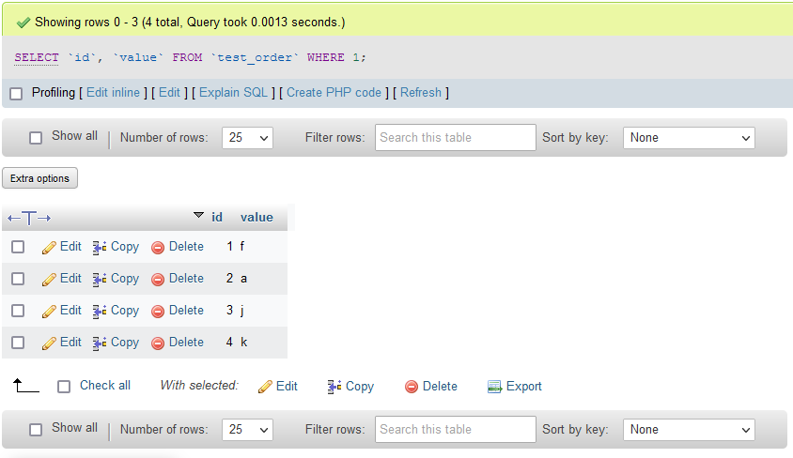Click the red delete icon in row 2
The image size is (793, 458).
pos(158,280)
